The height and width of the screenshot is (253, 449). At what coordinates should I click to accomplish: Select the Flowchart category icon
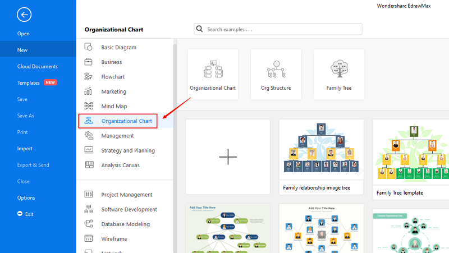[88, 77]
